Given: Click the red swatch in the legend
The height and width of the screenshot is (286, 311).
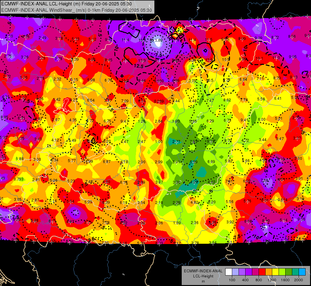Looking at the screenshot, I should [262, 272].
